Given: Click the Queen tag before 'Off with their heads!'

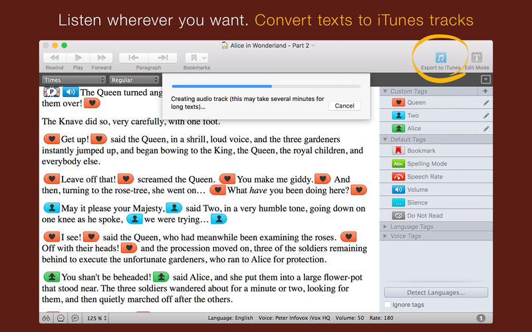Looking at the screenshot, I should (x=348, y=237).
